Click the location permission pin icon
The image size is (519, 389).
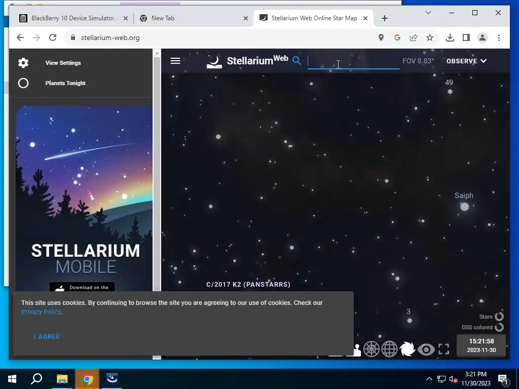click(381, 37)
